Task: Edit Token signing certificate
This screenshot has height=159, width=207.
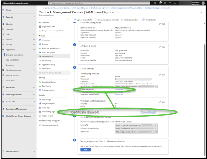Action: (162, 75)
